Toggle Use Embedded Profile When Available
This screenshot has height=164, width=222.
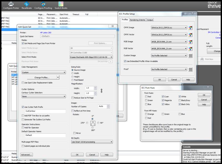125,61
